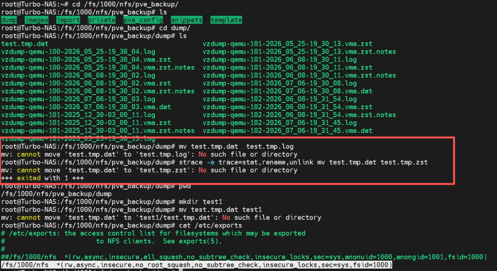The width and height of the screenshot is (497, 271).
Task: Click vzdump-qemu-100-2026_05_25-19_30_04.vma.zst.notes file name
Action: click(98, 67)
